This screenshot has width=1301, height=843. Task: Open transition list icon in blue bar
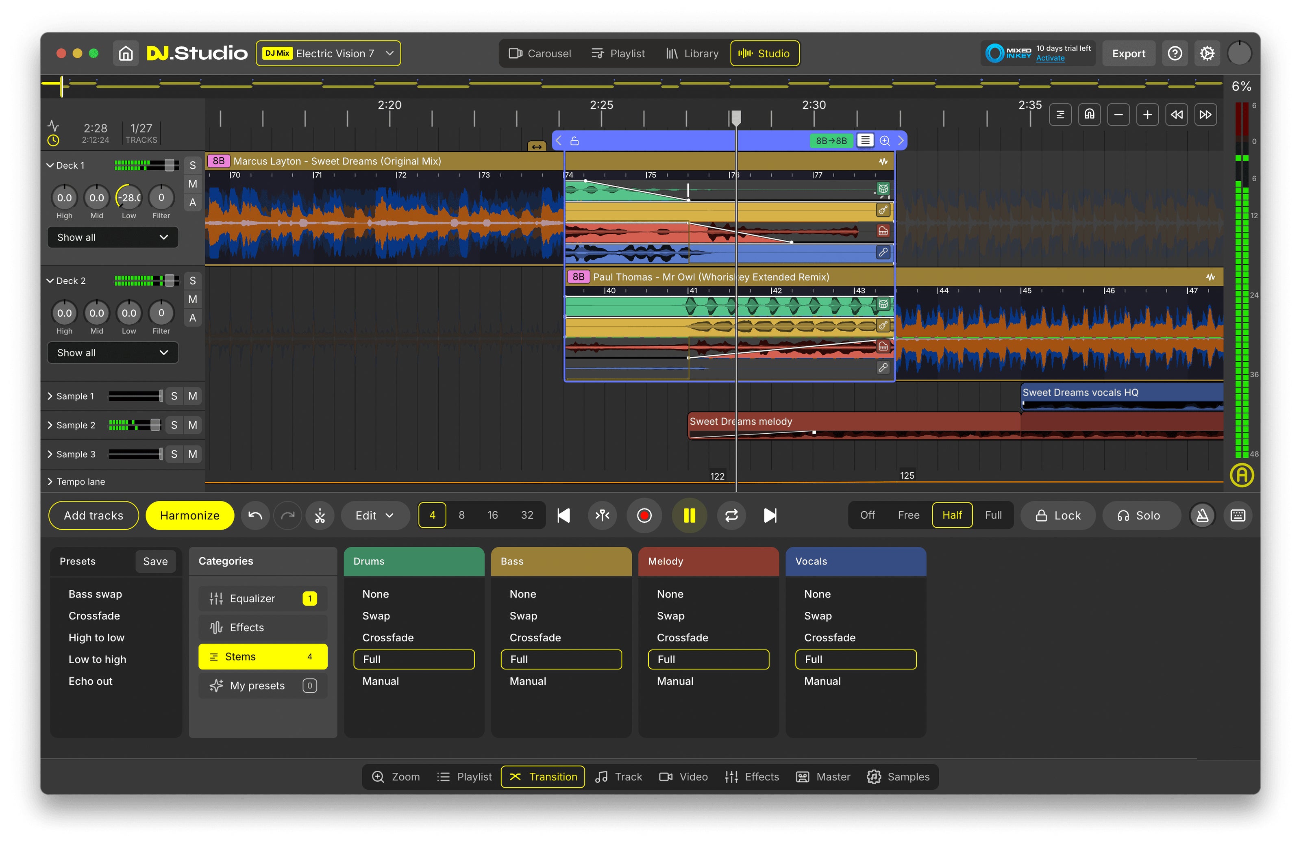(865, 140)
